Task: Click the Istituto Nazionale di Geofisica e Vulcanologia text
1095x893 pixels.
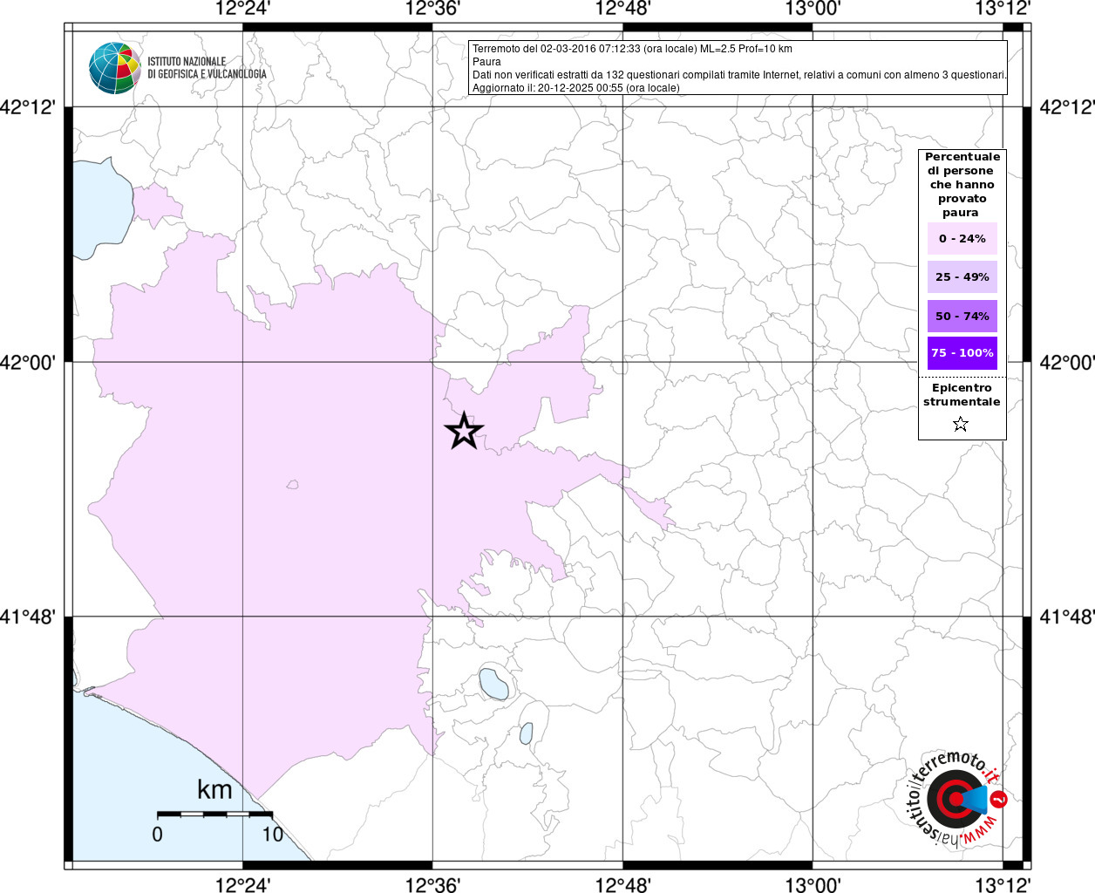Action: [x=207, y=68]
